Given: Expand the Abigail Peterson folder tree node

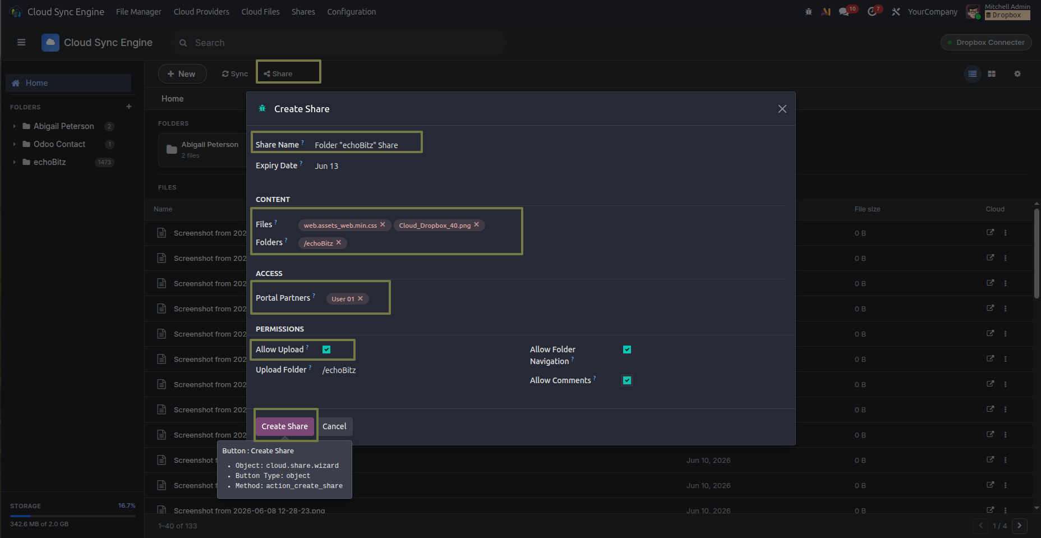Looking at the screenshot, I should point(14,126).
